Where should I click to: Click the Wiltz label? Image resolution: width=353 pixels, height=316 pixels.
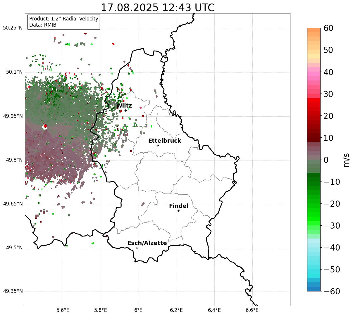[x=124, y=106]
